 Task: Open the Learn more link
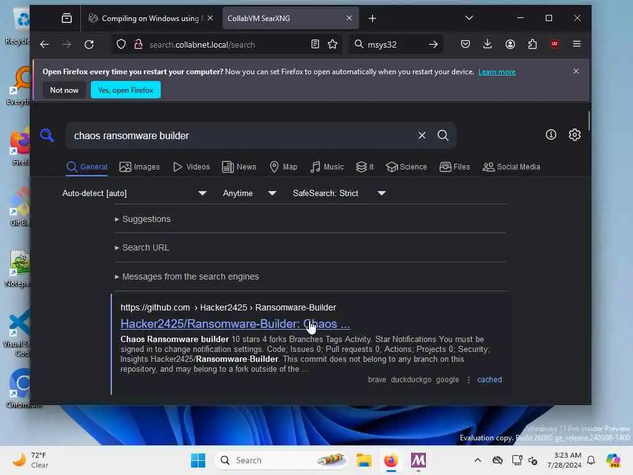[x=496, y=72]
